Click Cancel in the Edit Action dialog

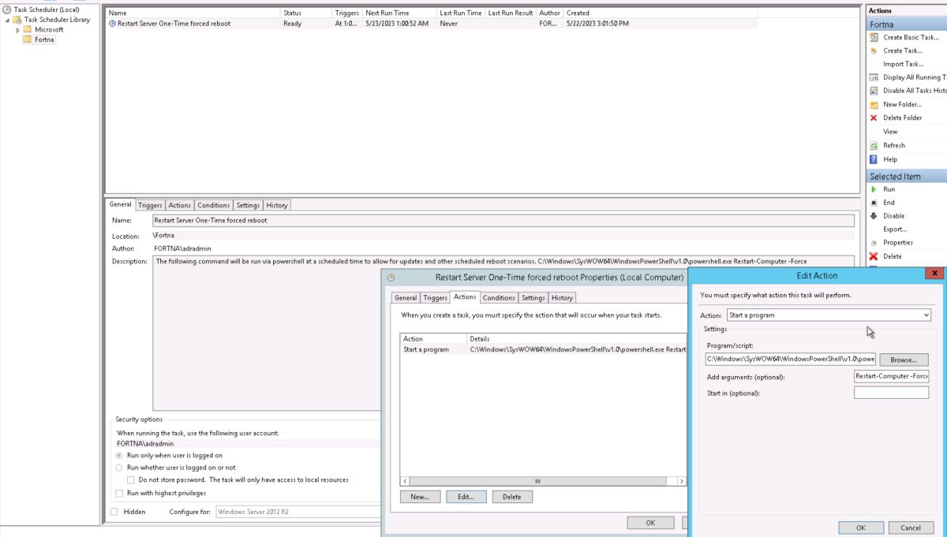tap(911, 528)
